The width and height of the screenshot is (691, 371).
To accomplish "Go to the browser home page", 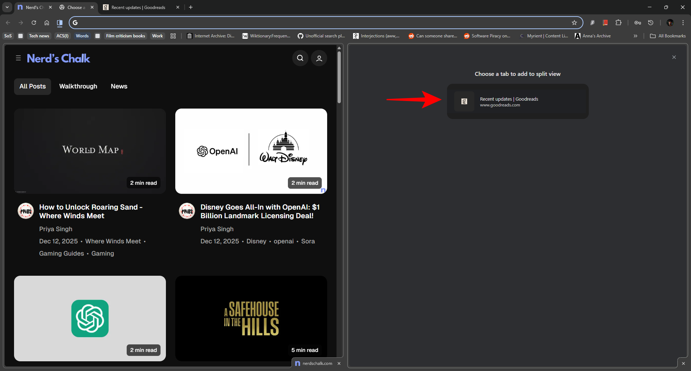I will click(47, 23).
